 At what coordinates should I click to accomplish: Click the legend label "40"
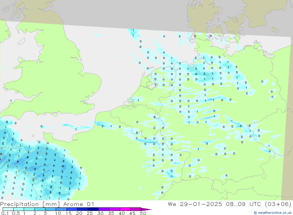click(x=122, y=213)
